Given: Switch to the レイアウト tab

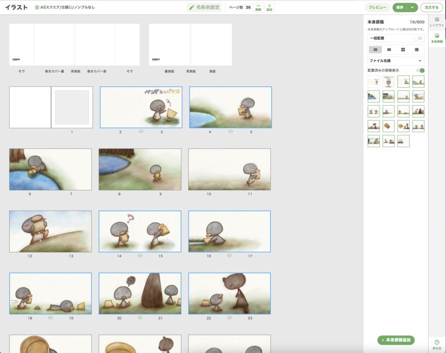Looking at the screenshot, I should (x=437, y=22).
